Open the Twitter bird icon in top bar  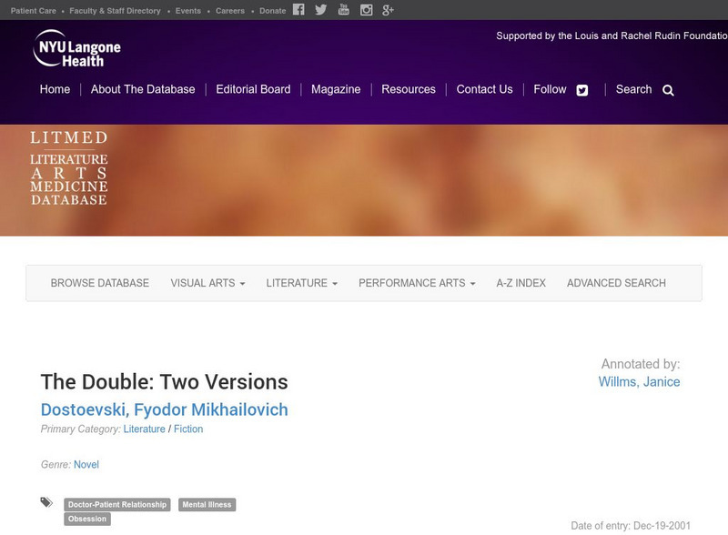point(321,10)
